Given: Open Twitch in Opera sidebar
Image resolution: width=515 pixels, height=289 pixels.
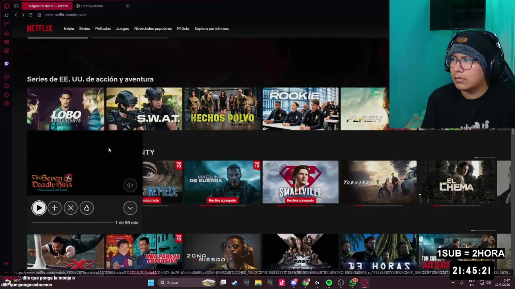Looking at the screenshot, I should (x=6, y=64).
